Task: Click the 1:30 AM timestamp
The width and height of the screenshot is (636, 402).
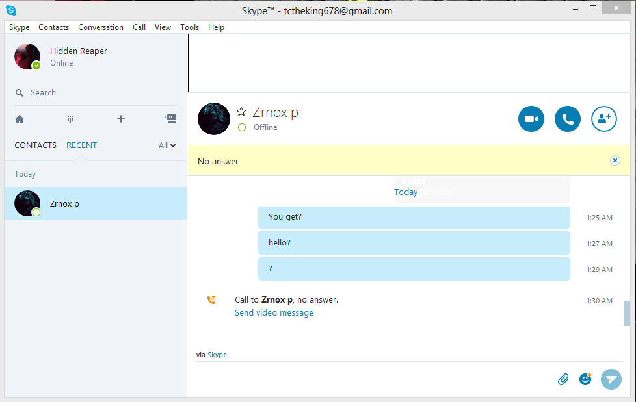Action: coord(599,301)
